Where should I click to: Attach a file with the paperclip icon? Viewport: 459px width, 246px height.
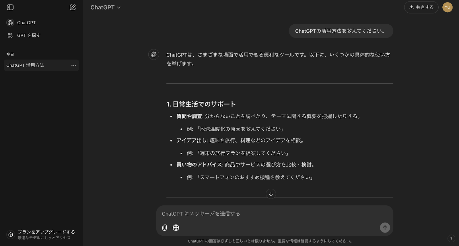click(165, 228)
